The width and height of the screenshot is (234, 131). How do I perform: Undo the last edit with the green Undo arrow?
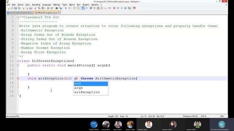click(48, 8)
